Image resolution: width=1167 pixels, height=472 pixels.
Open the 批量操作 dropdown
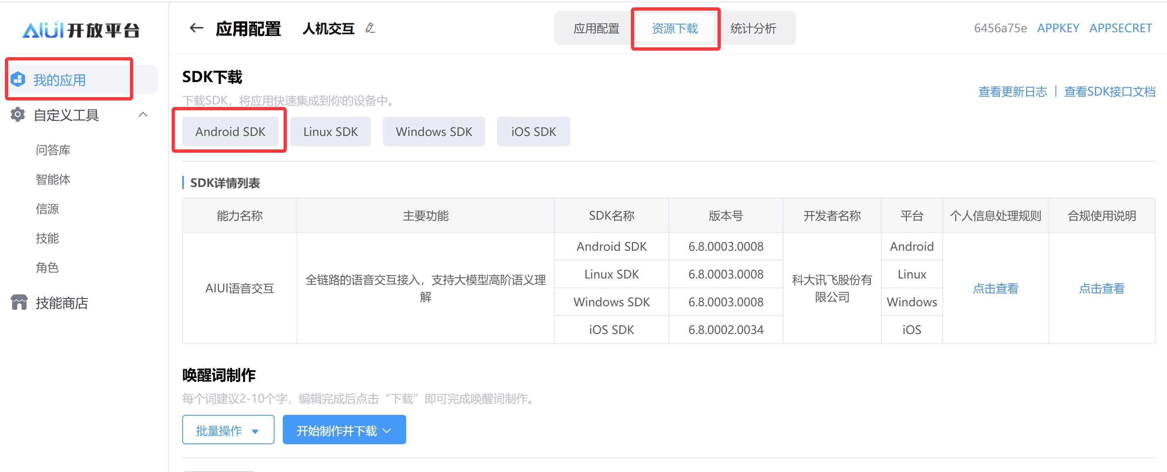click(x=228, y=430)
